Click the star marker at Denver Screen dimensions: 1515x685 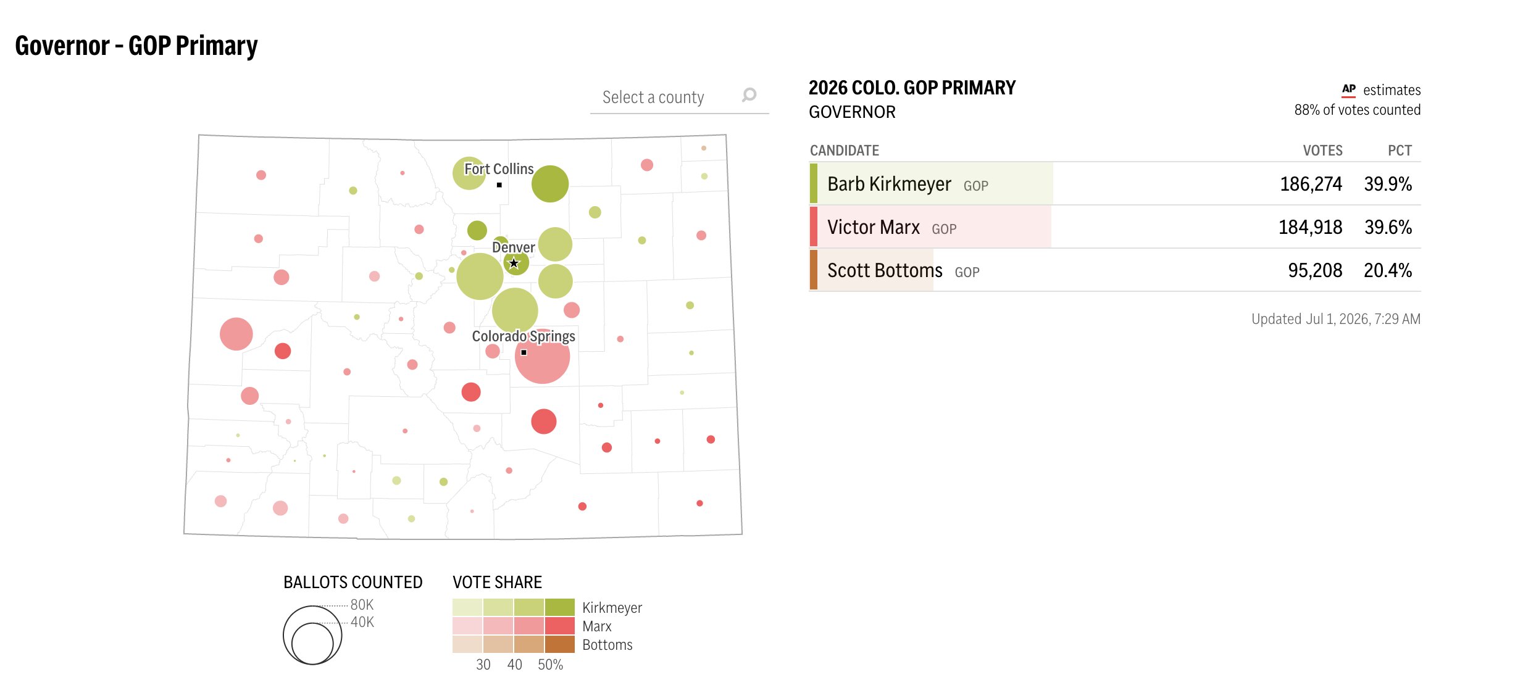(x=514, y=264)
